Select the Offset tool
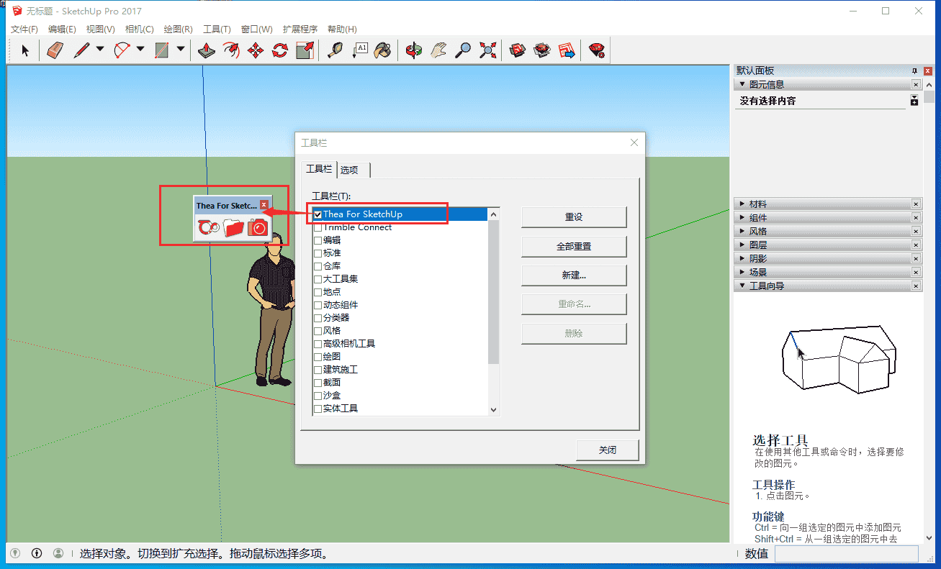Viewport: 941px width, 569px height. (231, 50)
